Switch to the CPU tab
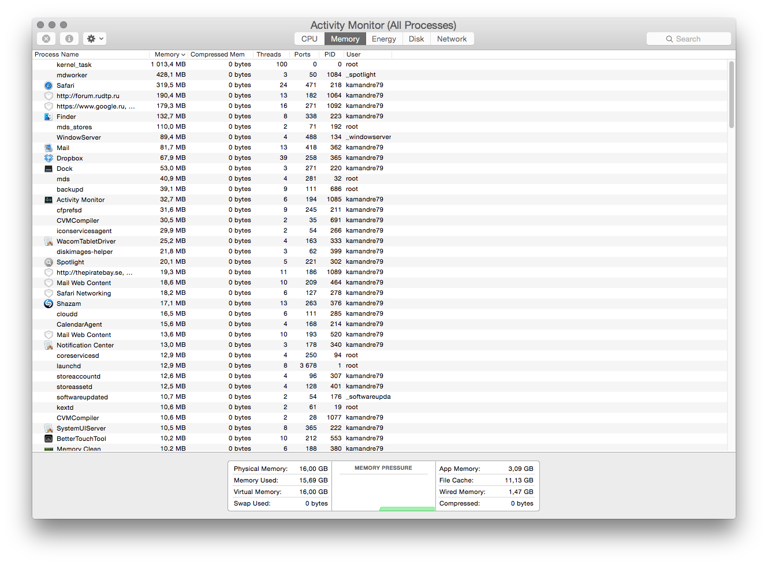The height and width of the screenshot is (565, 768). (x=310, y=39)
